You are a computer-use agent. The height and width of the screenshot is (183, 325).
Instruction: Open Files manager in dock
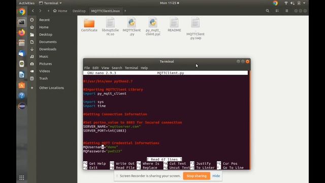pyautogui.click(x=22, y=43)
